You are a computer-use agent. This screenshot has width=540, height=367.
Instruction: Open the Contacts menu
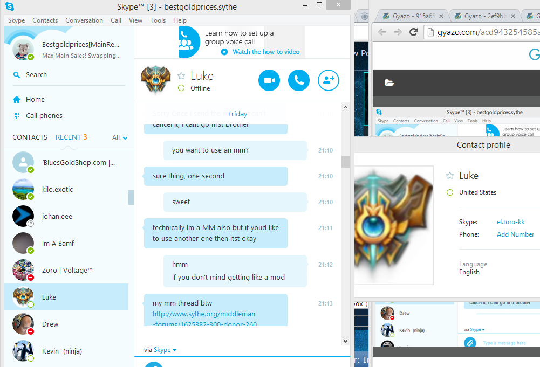[x=45, y=20]
